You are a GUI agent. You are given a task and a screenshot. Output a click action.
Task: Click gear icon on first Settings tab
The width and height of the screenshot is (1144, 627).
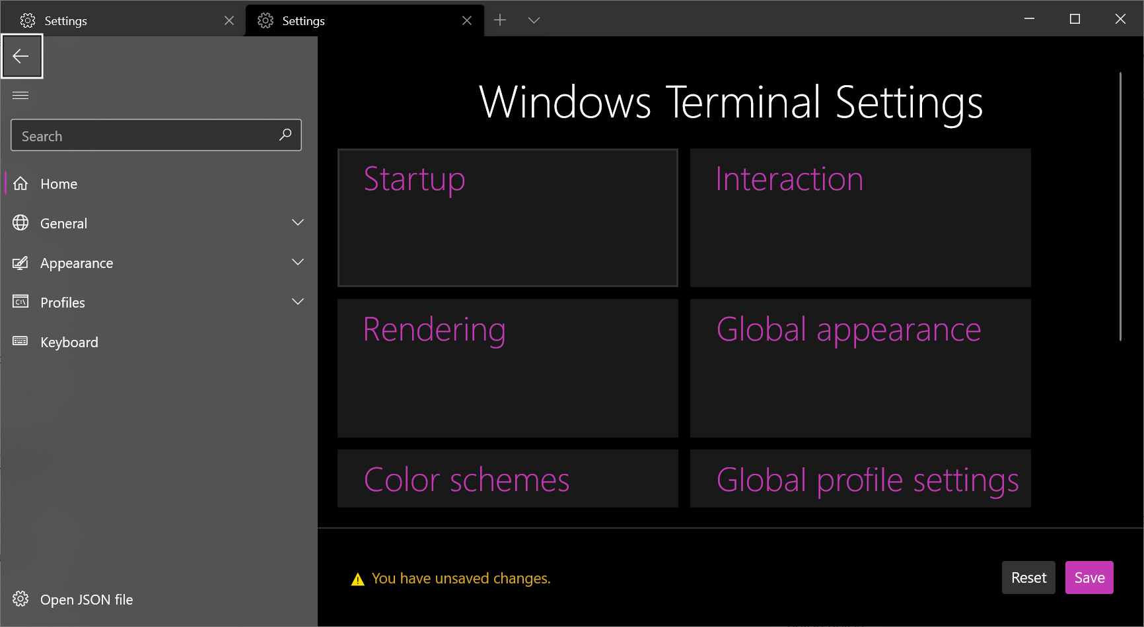pos(28,20)
